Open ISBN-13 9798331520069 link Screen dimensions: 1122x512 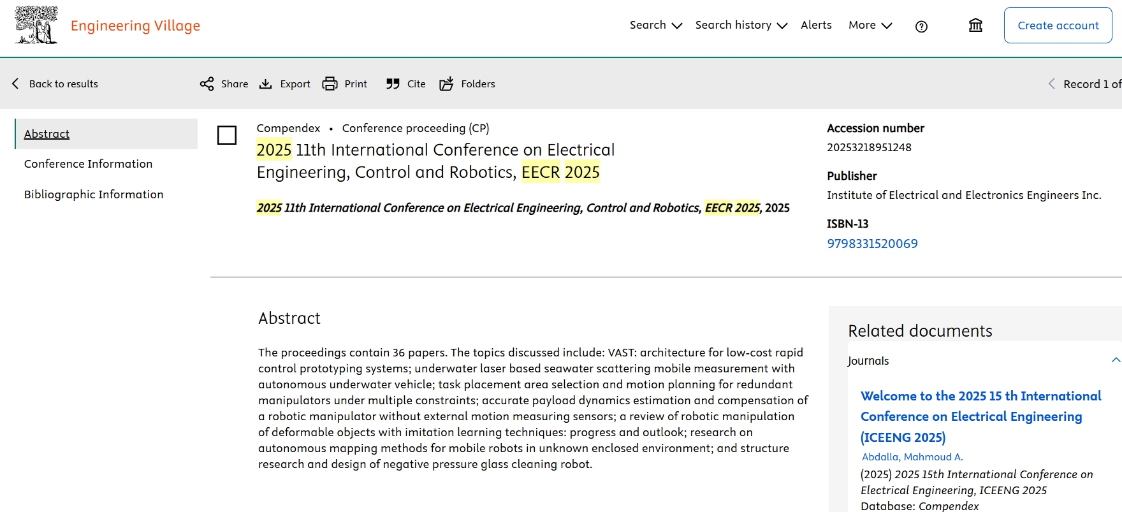click(x=872, y=244)
